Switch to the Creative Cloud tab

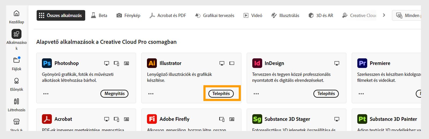pyautogui.click(x=359, y=16)
